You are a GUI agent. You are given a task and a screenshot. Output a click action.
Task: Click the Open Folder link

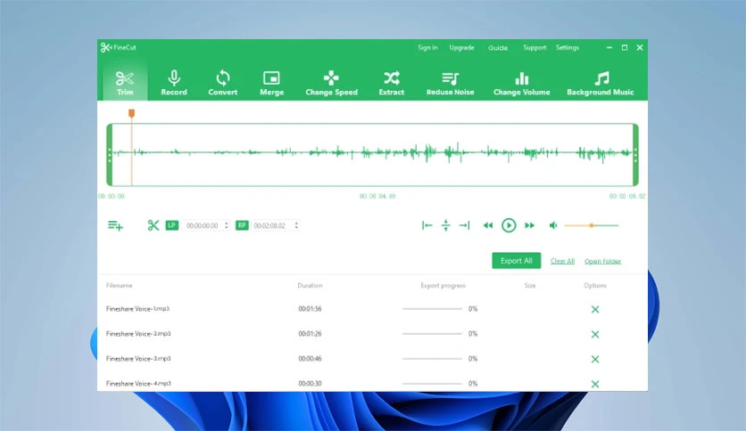pyautogui.click(x=603, y=261)
